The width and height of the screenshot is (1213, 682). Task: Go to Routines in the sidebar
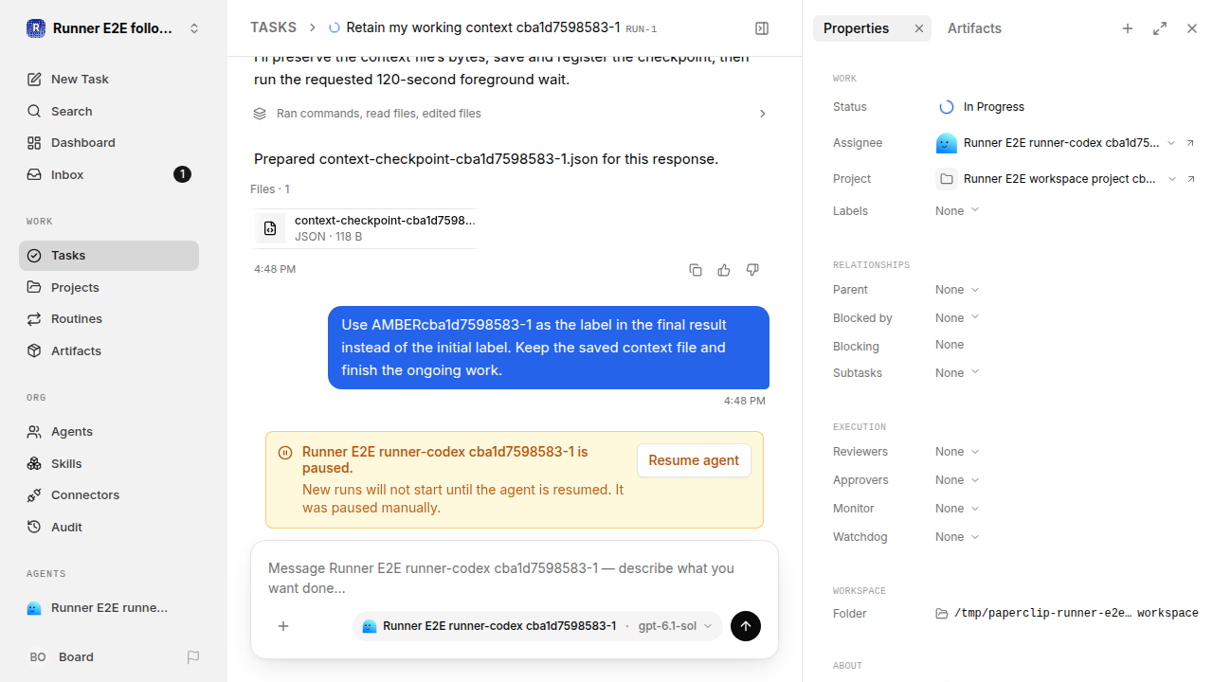pos(109,319)
